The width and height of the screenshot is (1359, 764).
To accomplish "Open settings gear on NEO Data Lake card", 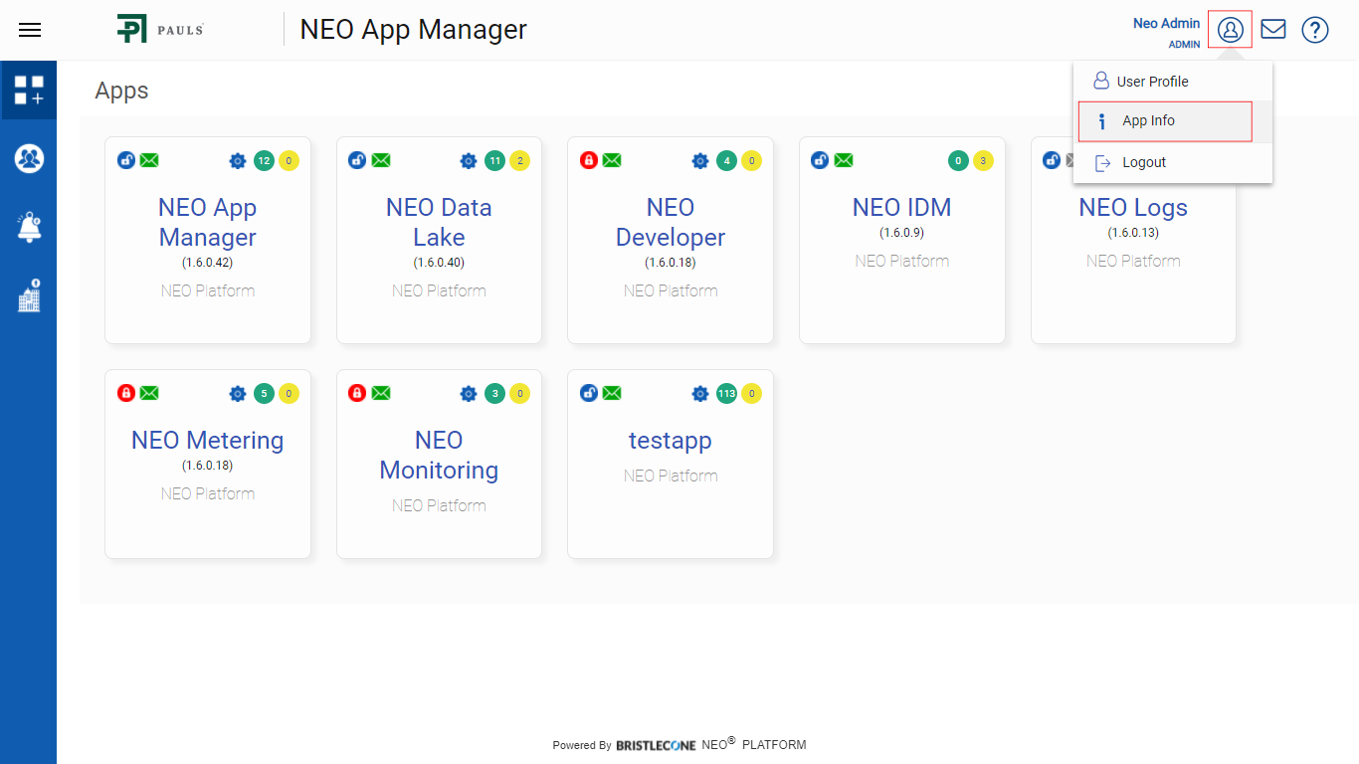I will click(x=469, y=161).
